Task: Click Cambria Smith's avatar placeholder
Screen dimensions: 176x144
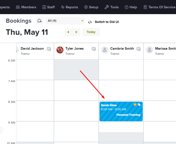Action: [105, 50]
